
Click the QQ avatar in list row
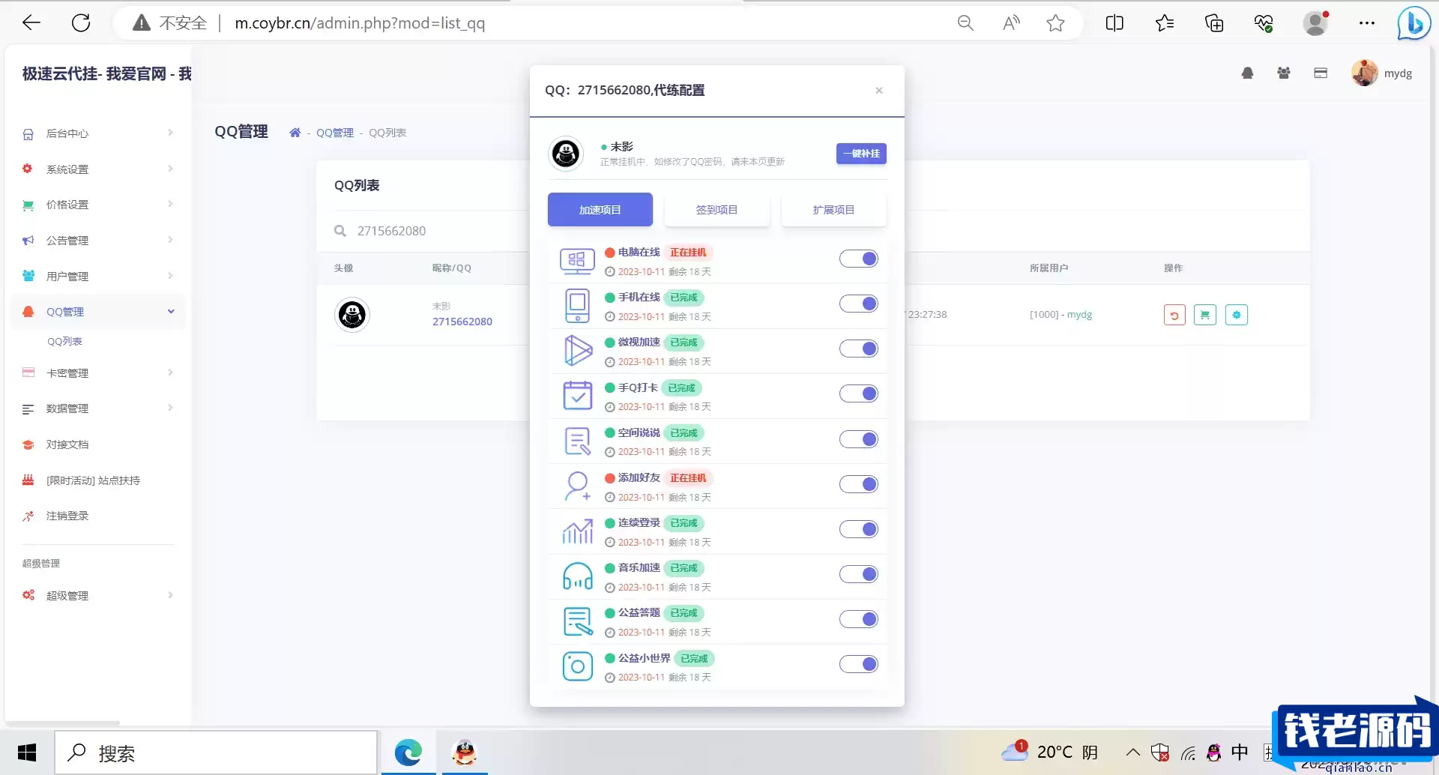(352, 315)
